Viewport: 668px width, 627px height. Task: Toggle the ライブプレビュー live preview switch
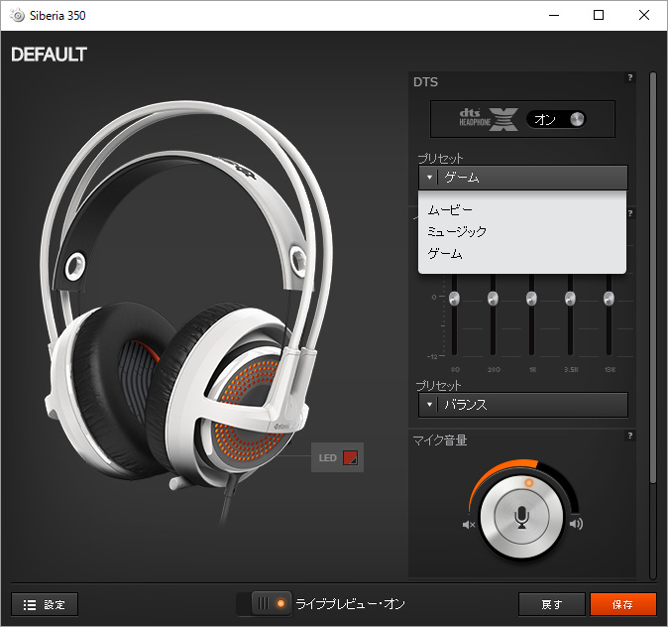tap(265, 604)
